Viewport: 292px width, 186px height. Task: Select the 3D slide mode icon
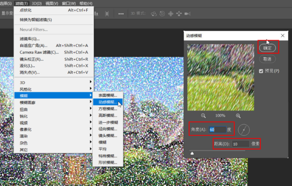[x=179, y=14]
